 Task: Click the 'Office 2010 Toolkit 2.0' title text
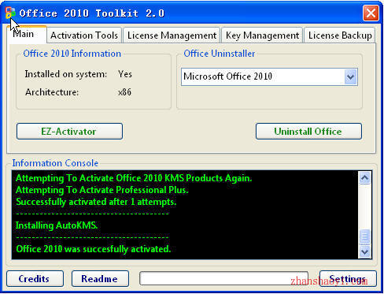click(92, 13)
